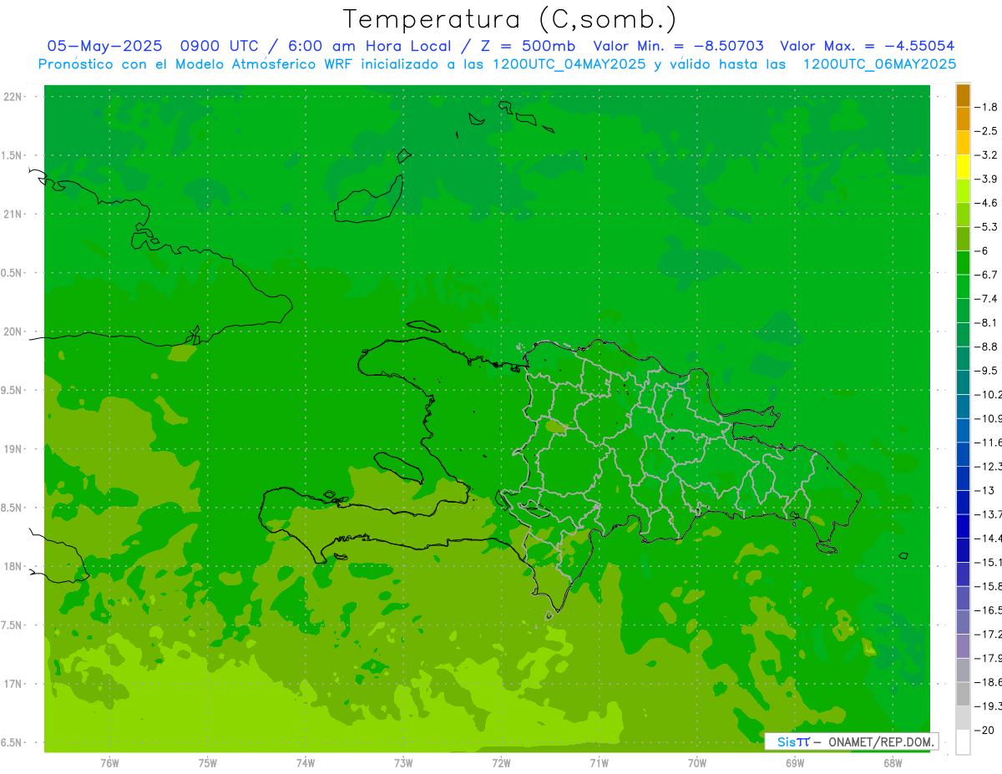The image size is (1002, 774).
Task: Click the "74W" longitude axis label
Action: coord(306,763)
